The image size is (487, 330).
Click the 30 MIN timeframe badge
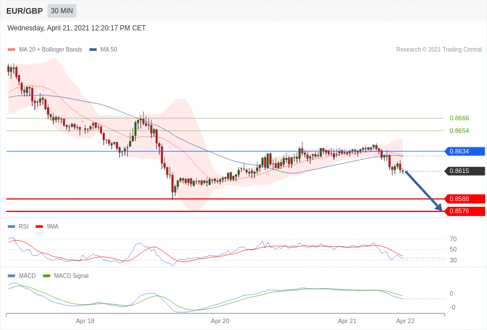(x=62, y=11)
